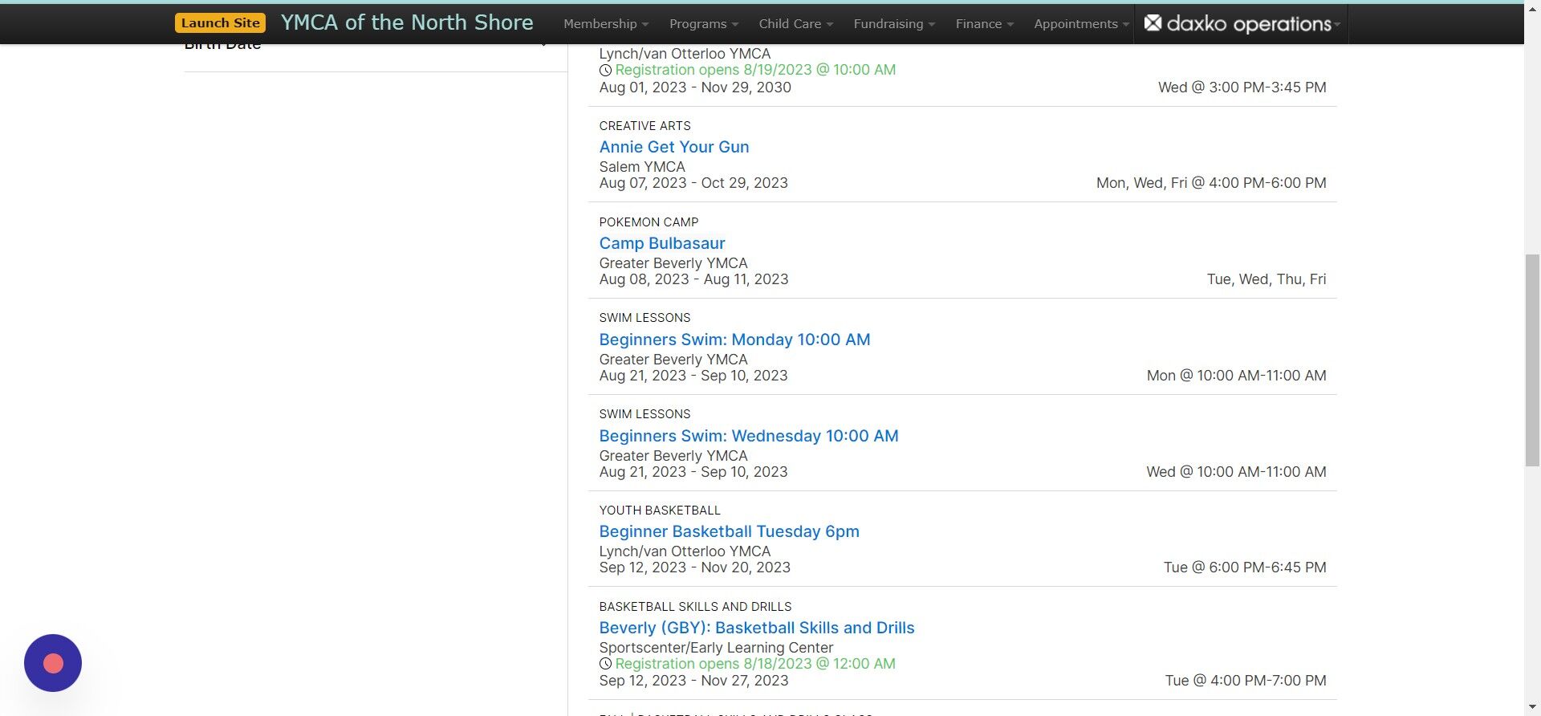Click the 'Tue, Wed, Thu, Fri' schedule text

click(x=1267, y=279)
